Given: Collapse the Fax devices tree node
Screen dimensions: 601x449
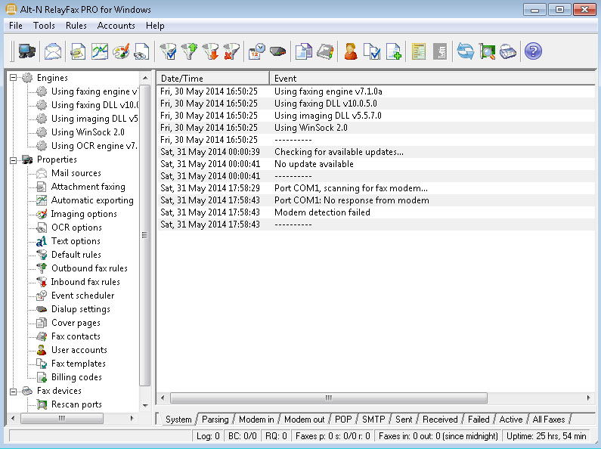Looking at the screenshot, I should tap(14, 391).
